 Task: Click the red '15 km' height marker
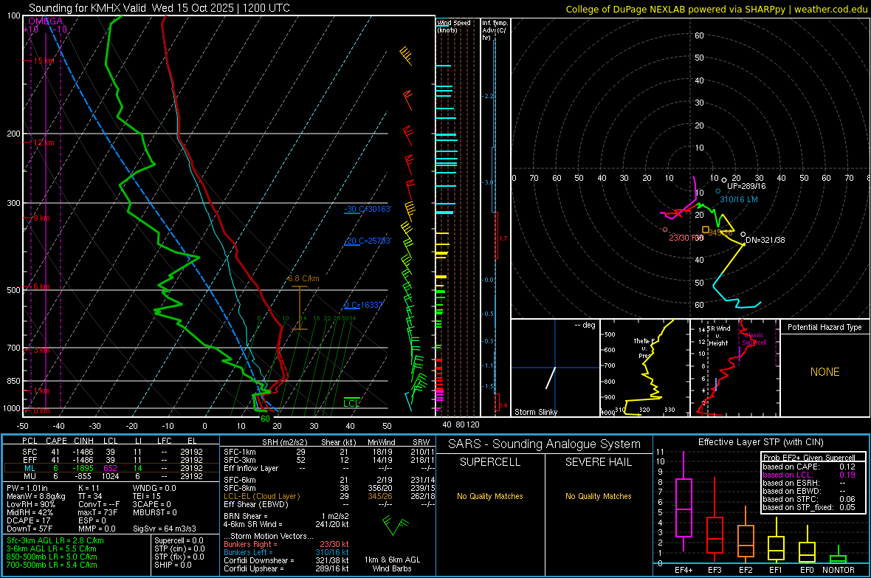44,61
